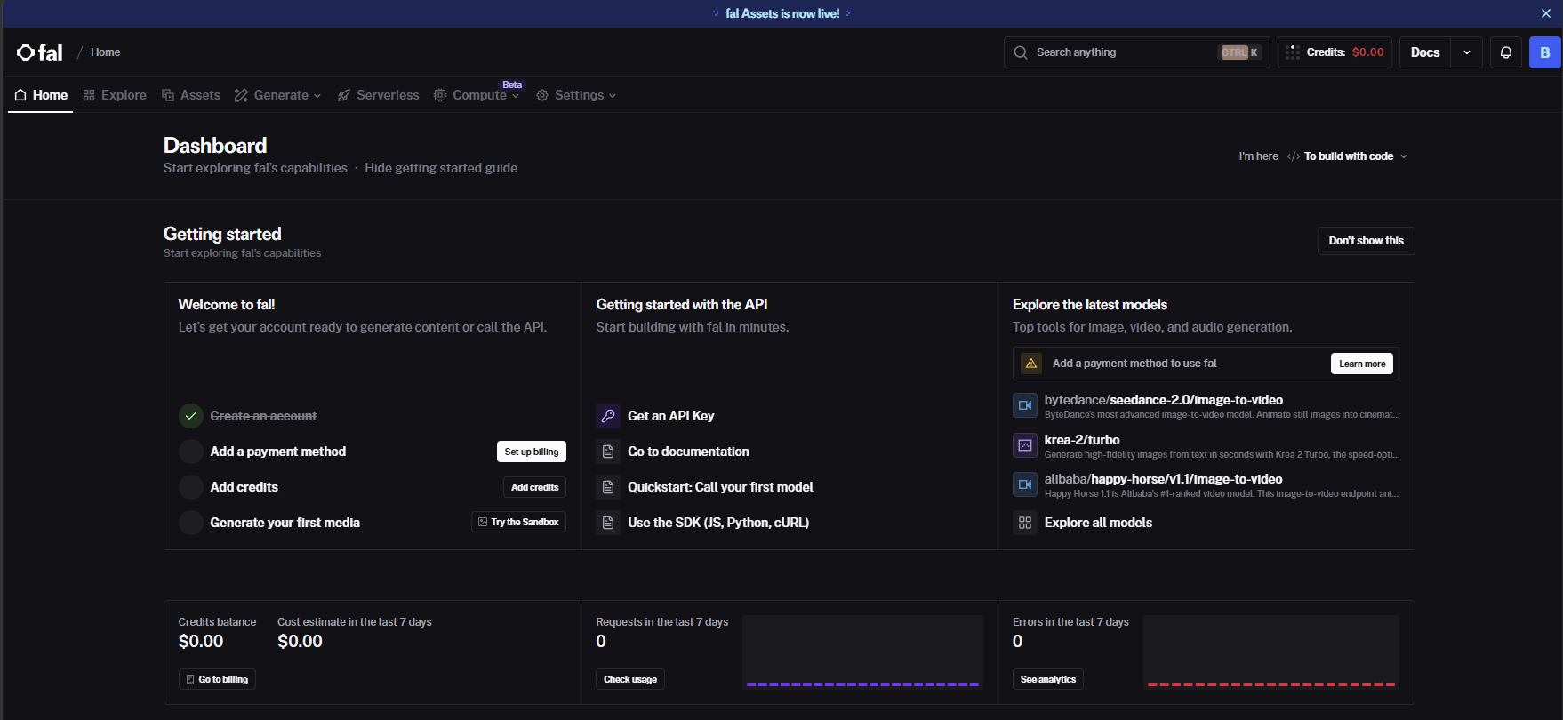The image size is (1563, 720).
Task: Open the To build with code dropdown
Action: [1349, 156]
